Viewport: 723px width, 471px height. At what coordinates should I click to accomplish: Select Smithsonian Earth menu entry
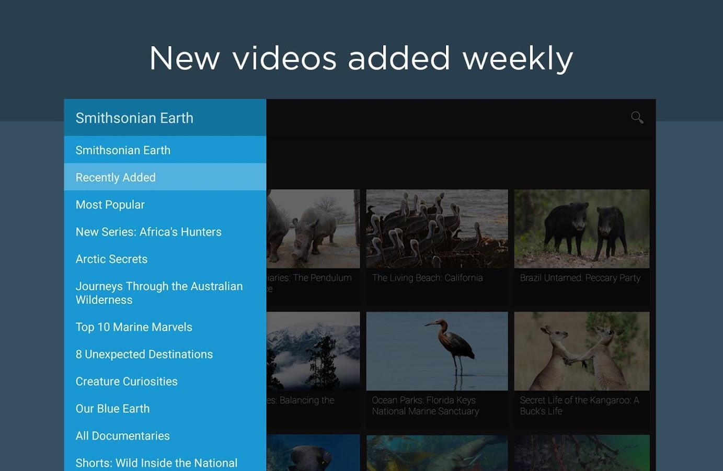click(123, 150)
